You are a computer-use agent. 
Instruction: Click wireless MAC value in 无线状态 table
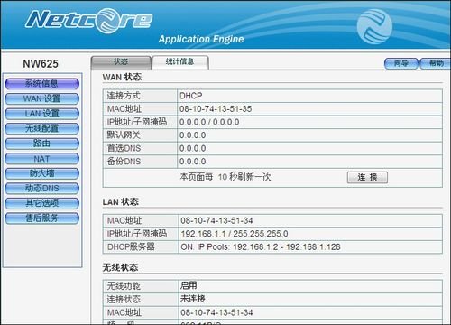216,312
